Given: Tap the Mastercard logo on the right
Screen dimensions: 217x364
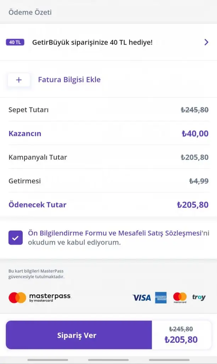Looking at the screenshot, I should (x=180, y=298).
